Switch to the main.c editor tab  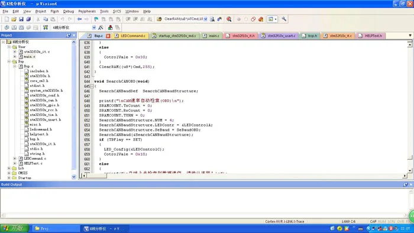(x=211, y=35)
